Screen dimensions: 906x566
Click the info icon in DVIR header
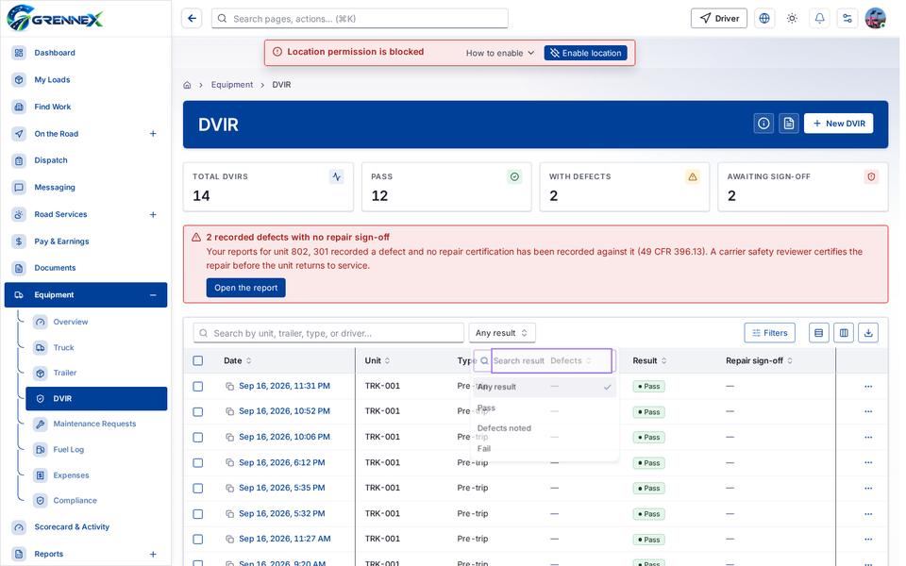(x=763, y=123)
